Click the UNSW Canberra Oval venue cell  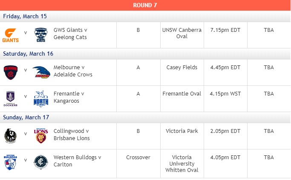pos(182,35)
